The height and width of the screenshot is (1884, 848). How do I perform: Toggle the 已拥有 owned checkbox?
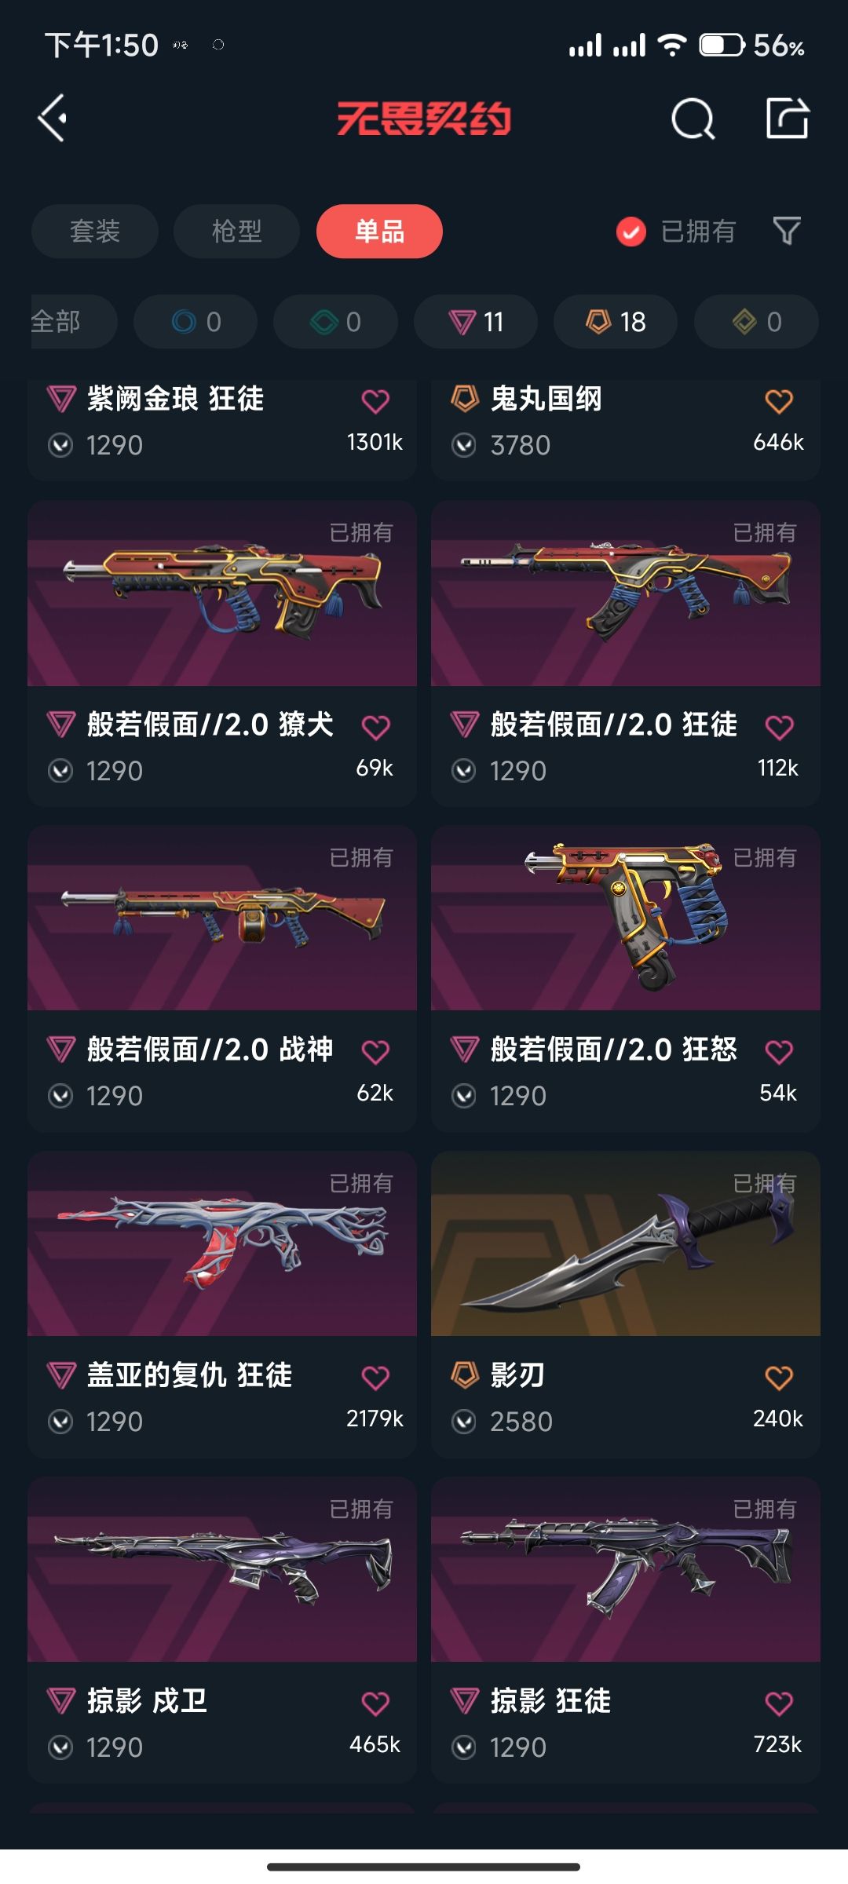click(631, 232)
